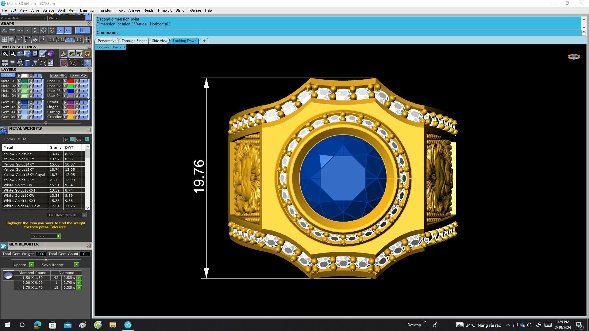Enable the Quad snap icon
The width and height of the screenshot is (589, 331).
44,30
